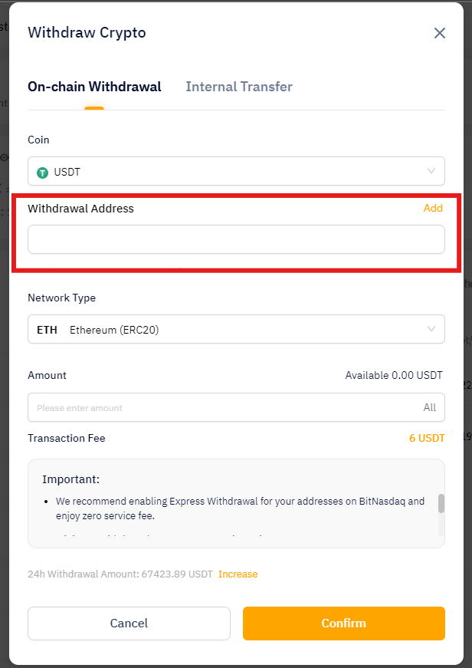Select All available amount
The image size is (472, 668).
[430, 408]
